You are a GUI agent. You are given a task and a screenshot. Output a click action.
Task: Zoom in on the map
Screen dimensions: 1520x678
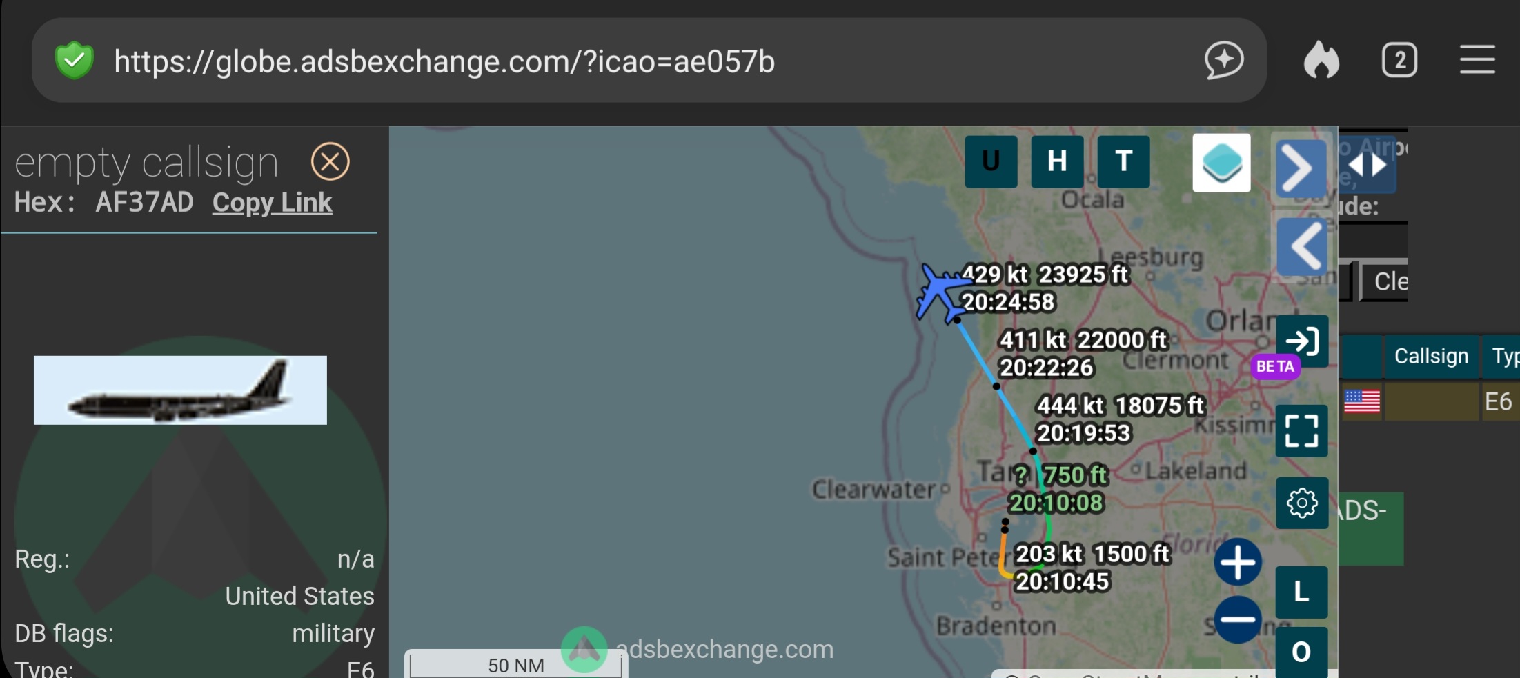coord(1238,561)
